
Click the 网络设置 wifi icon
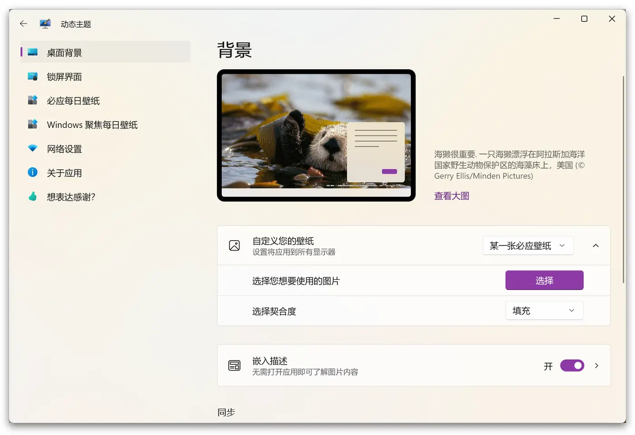click(x=33, y=148)
